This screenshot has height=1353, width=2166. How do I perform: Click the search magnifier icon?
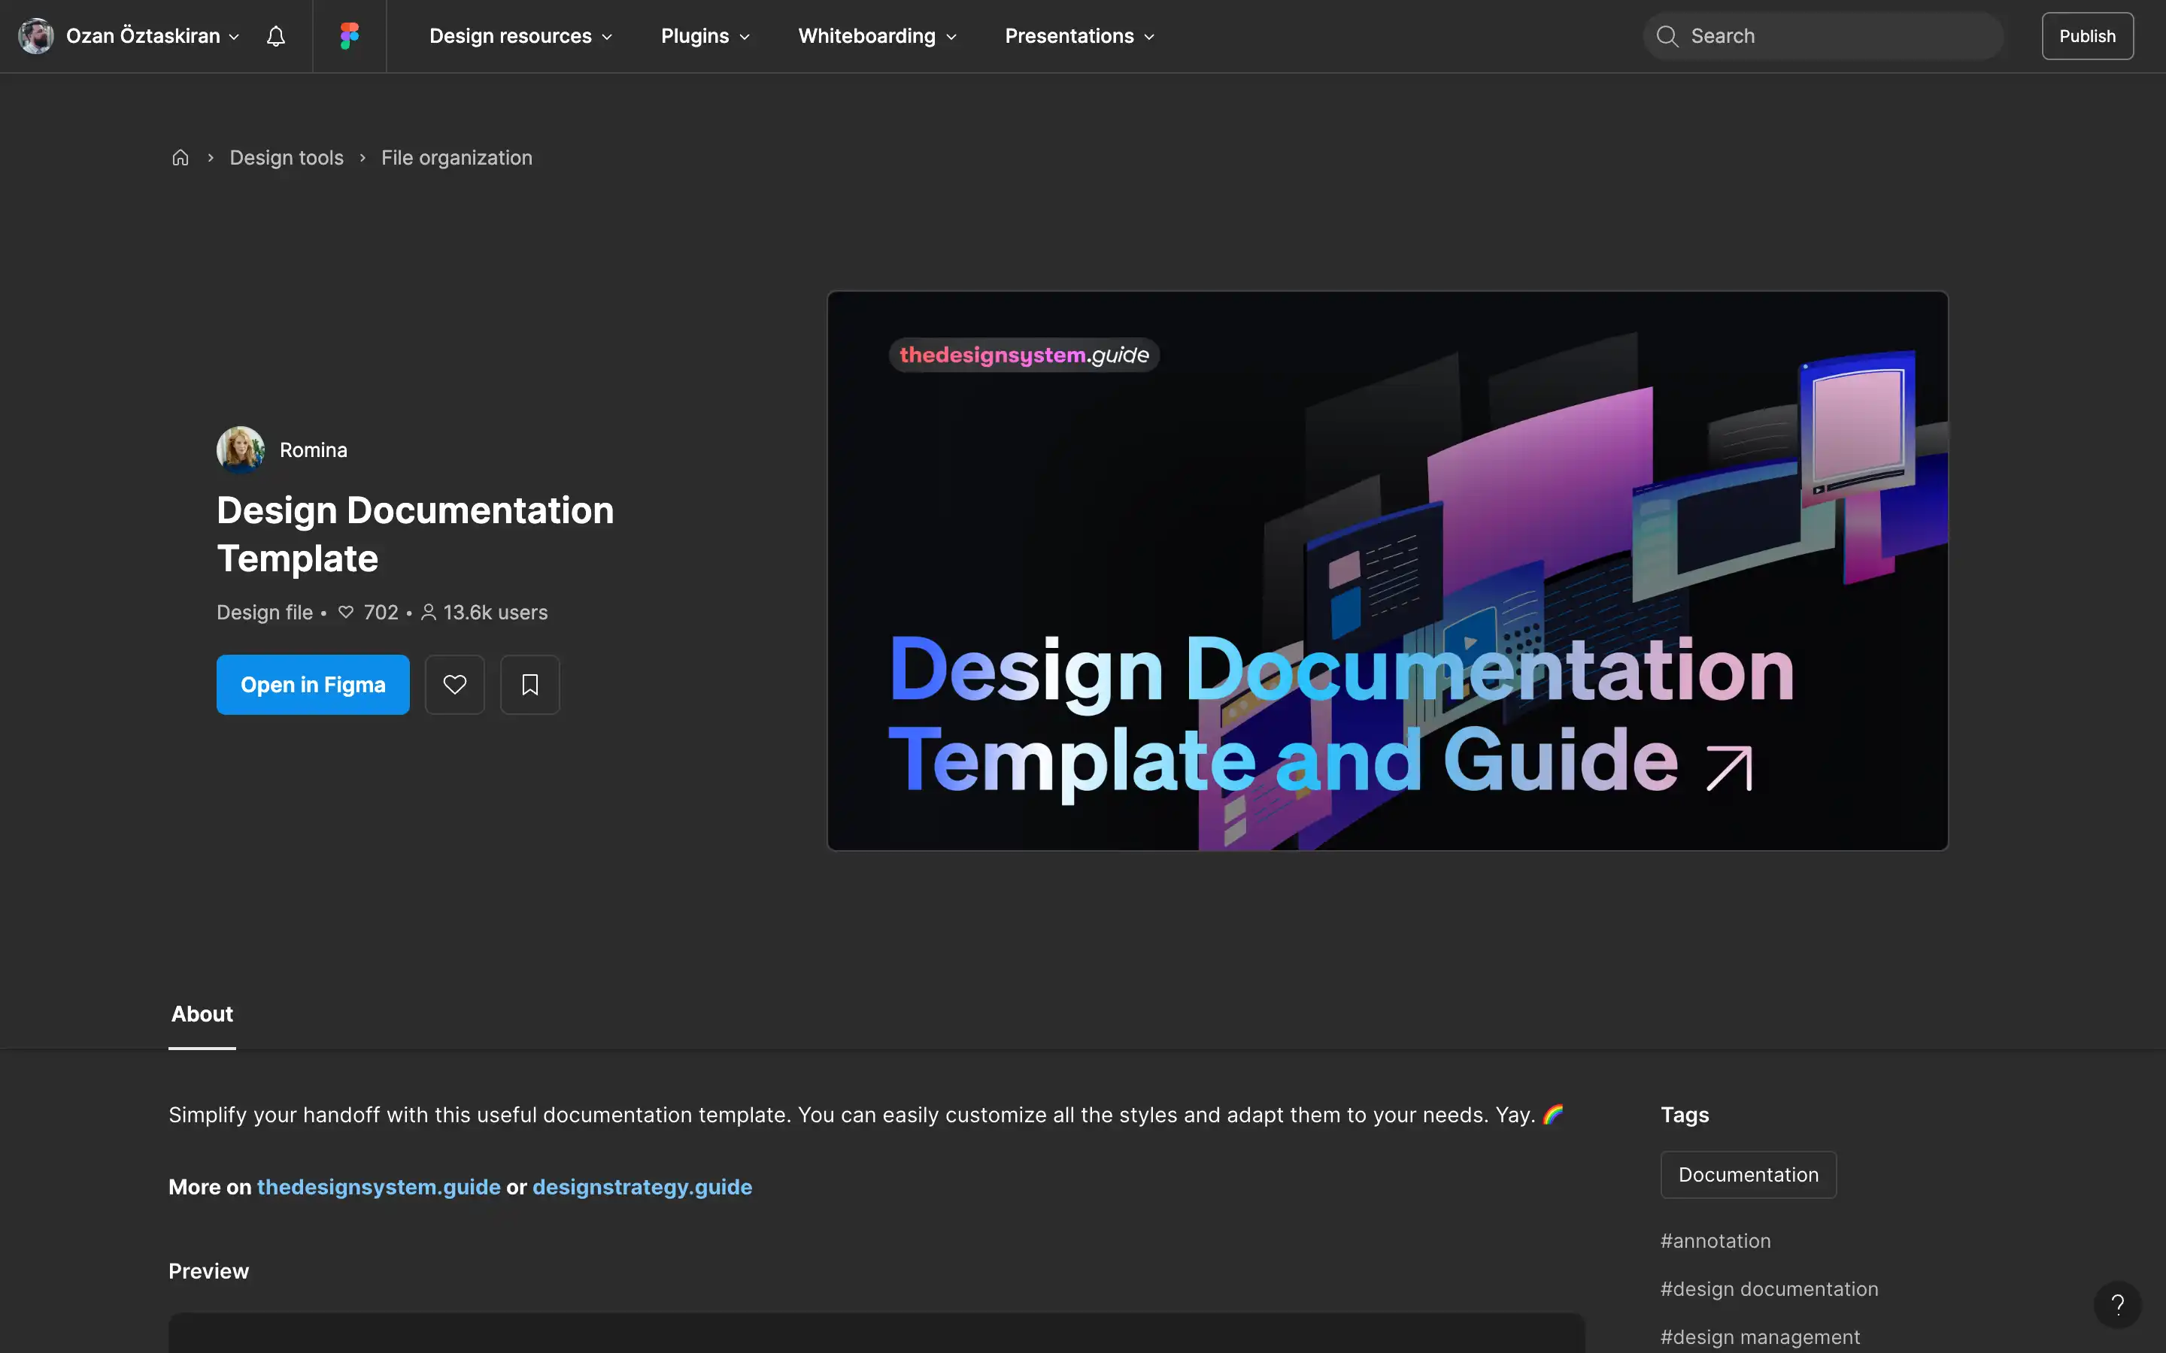click(x=1667, y=36)
